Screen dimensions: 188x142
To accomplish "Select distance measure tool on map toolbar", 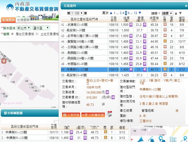I will (151, 139).
